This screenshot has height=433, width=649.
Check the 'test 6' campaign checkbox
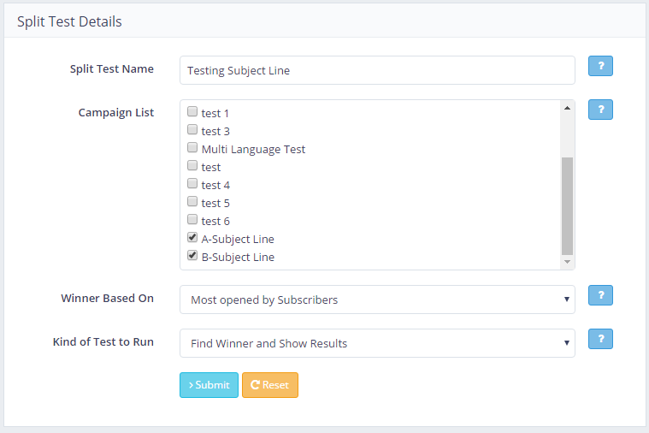(x=192, y=220)
